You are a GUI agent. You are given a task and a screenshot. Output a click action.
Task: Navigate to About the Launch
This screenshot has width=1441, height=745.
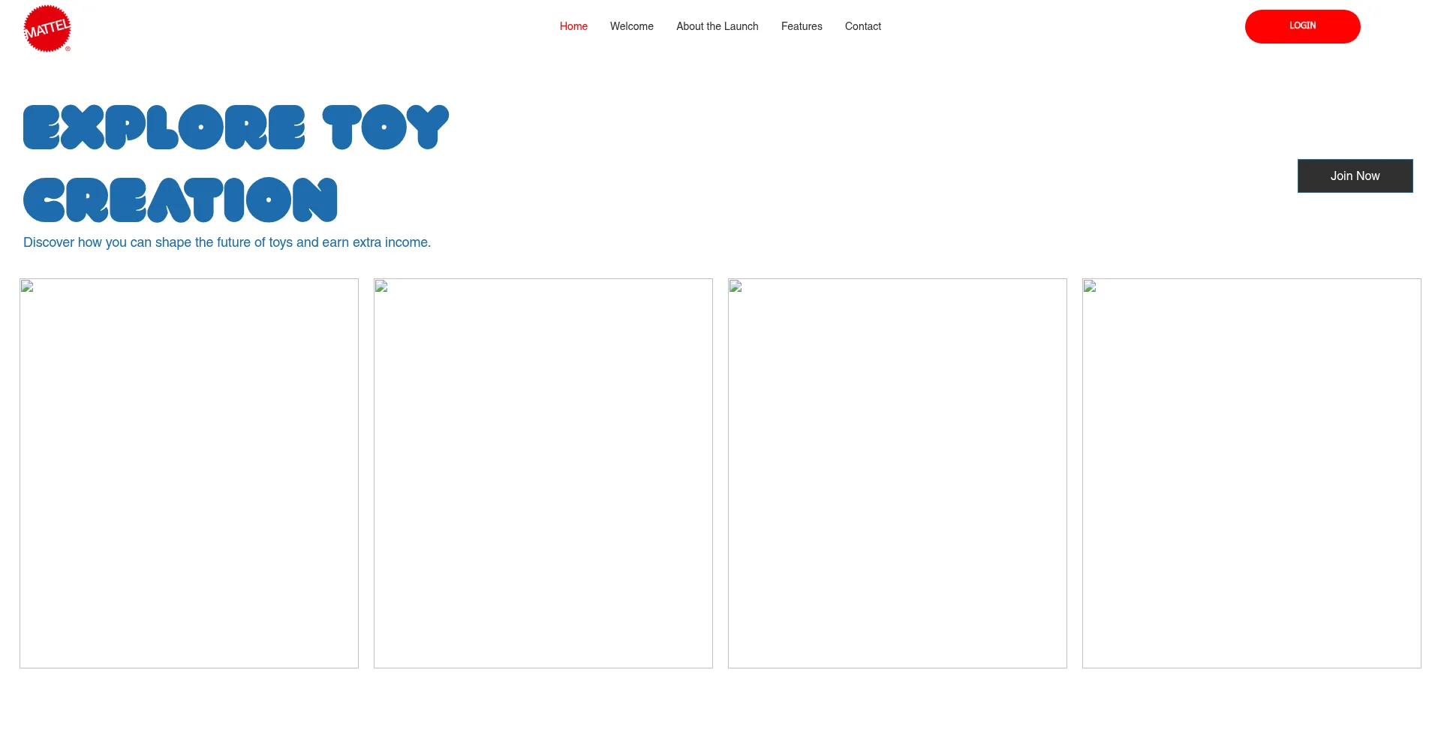(717, 26)
